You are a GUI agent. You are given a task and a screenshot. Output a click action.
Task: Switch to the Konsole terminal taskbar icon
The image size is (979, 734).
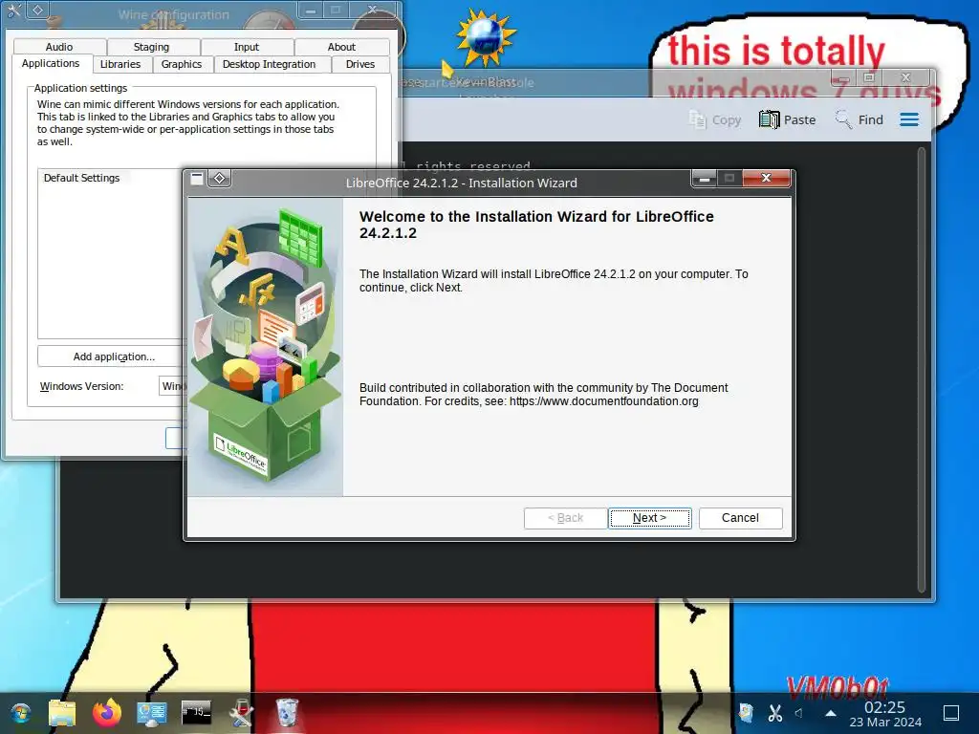196,712
